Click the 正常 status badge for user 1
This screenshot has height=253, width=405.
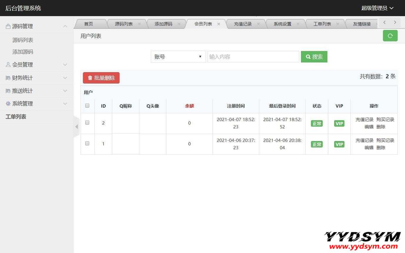tap(317, 144)
